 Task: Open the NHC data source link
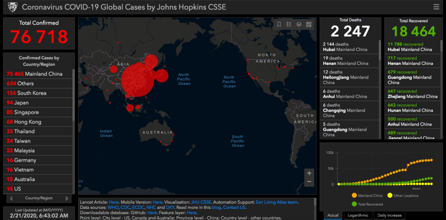[151, 207]
